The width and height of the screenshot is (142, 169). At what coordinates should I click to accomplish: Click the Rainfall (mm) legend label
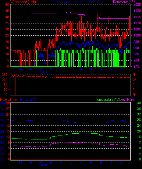click(9, 100)
